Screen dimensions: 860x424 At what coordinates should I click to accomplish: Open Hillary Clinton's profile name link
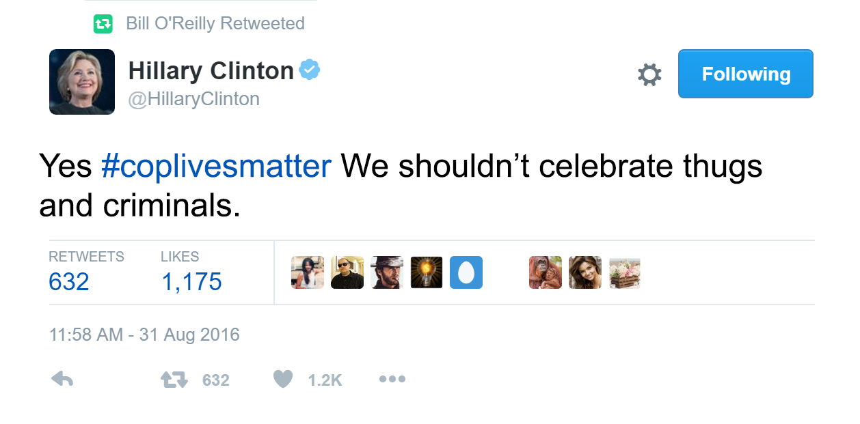click(x=211, y=70)
